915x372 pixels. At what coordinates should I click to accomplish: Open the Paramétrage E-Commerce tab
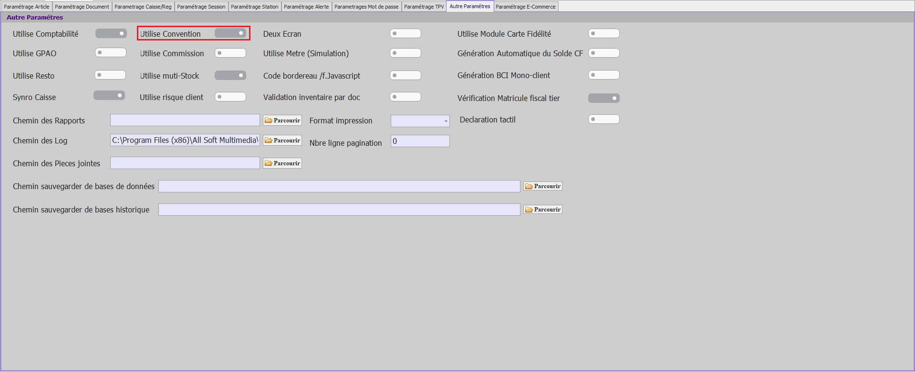click(x=526, y=7)
